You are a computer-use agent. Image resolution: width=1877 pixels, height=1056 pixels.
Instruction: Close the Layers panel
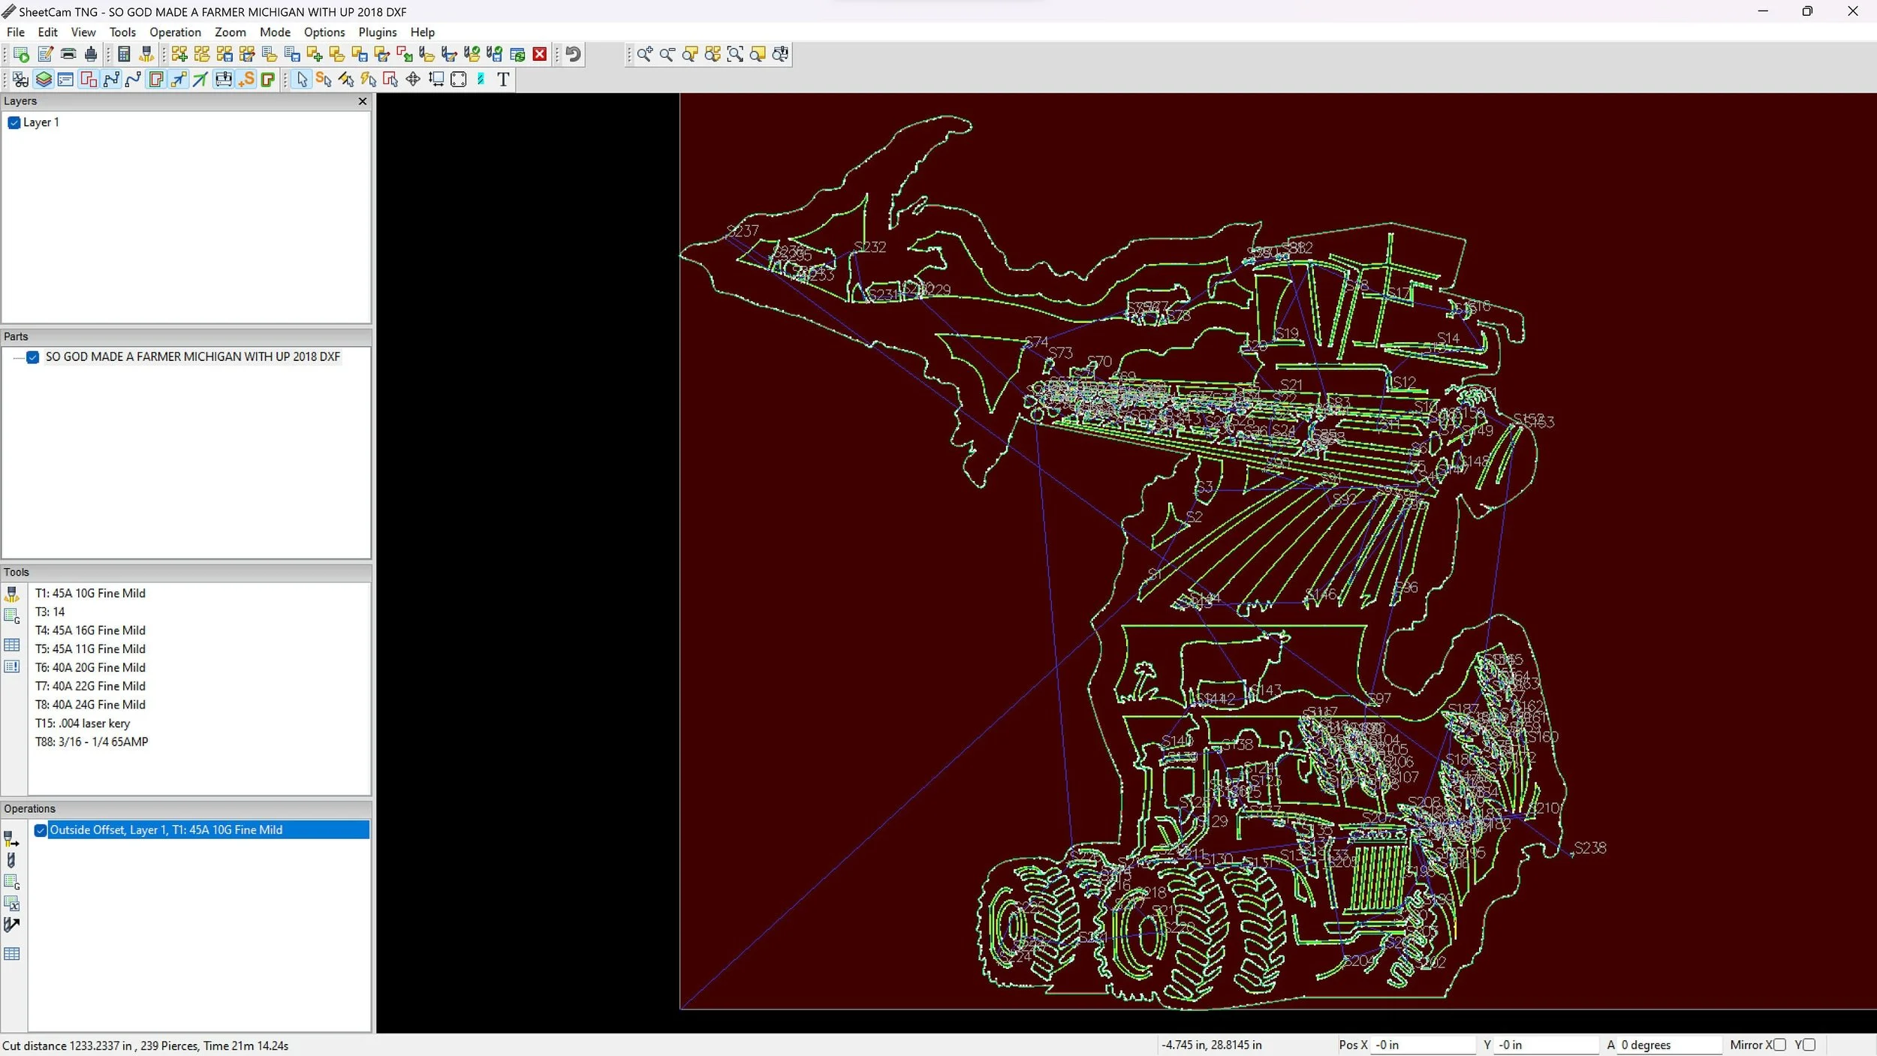(x=363, y=101)
